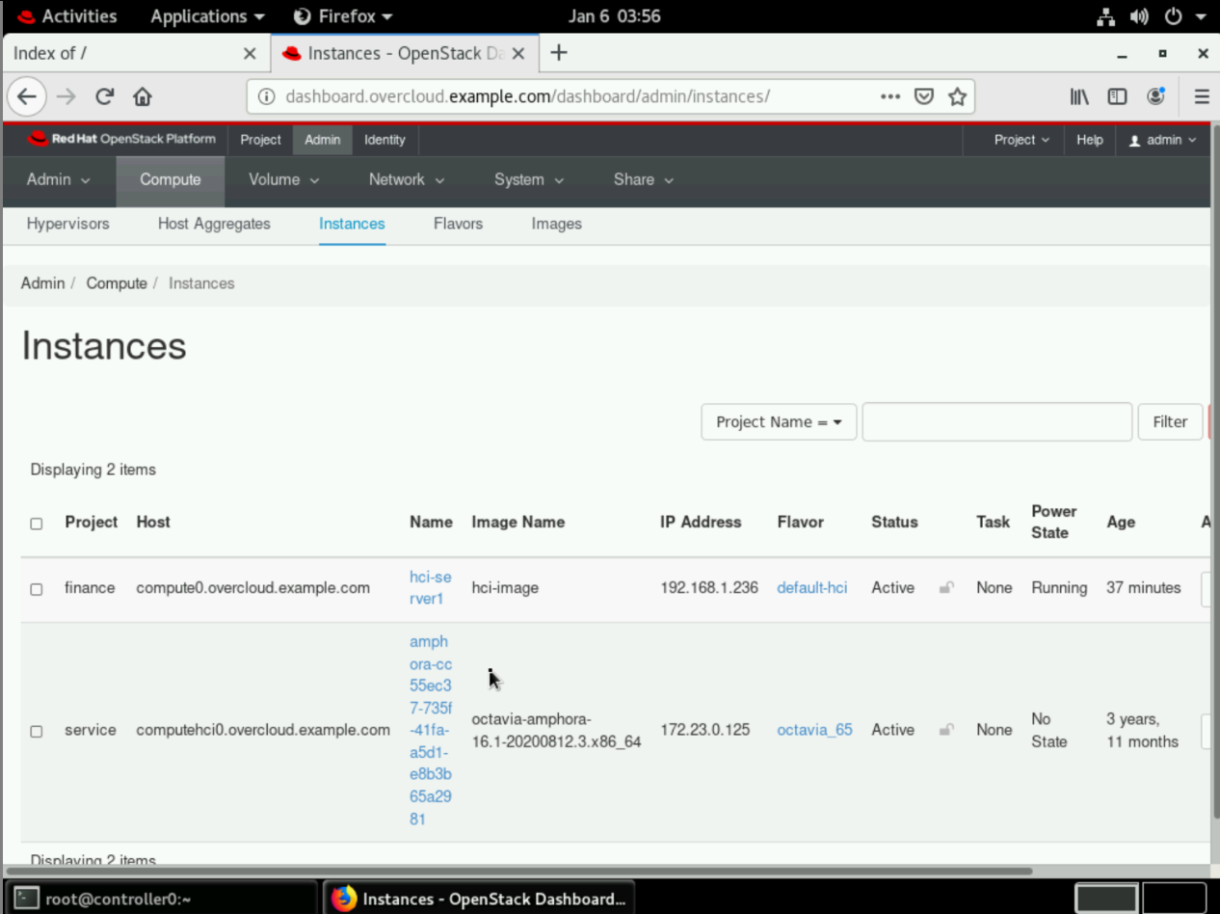Screen dimensions: 1220x914
Task: Open the power tray icon
Action: coord(1173,16)
